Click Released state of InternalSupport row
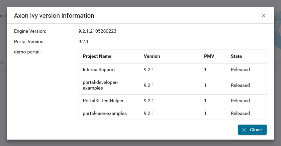281x146 pixels. coord(240,69)
